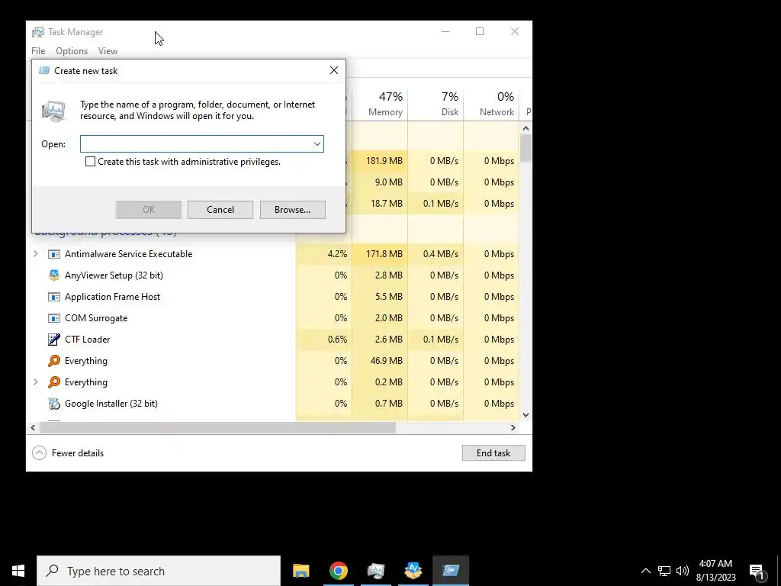Open network status tray icon
781x586 pixels.
pos(664,571)
